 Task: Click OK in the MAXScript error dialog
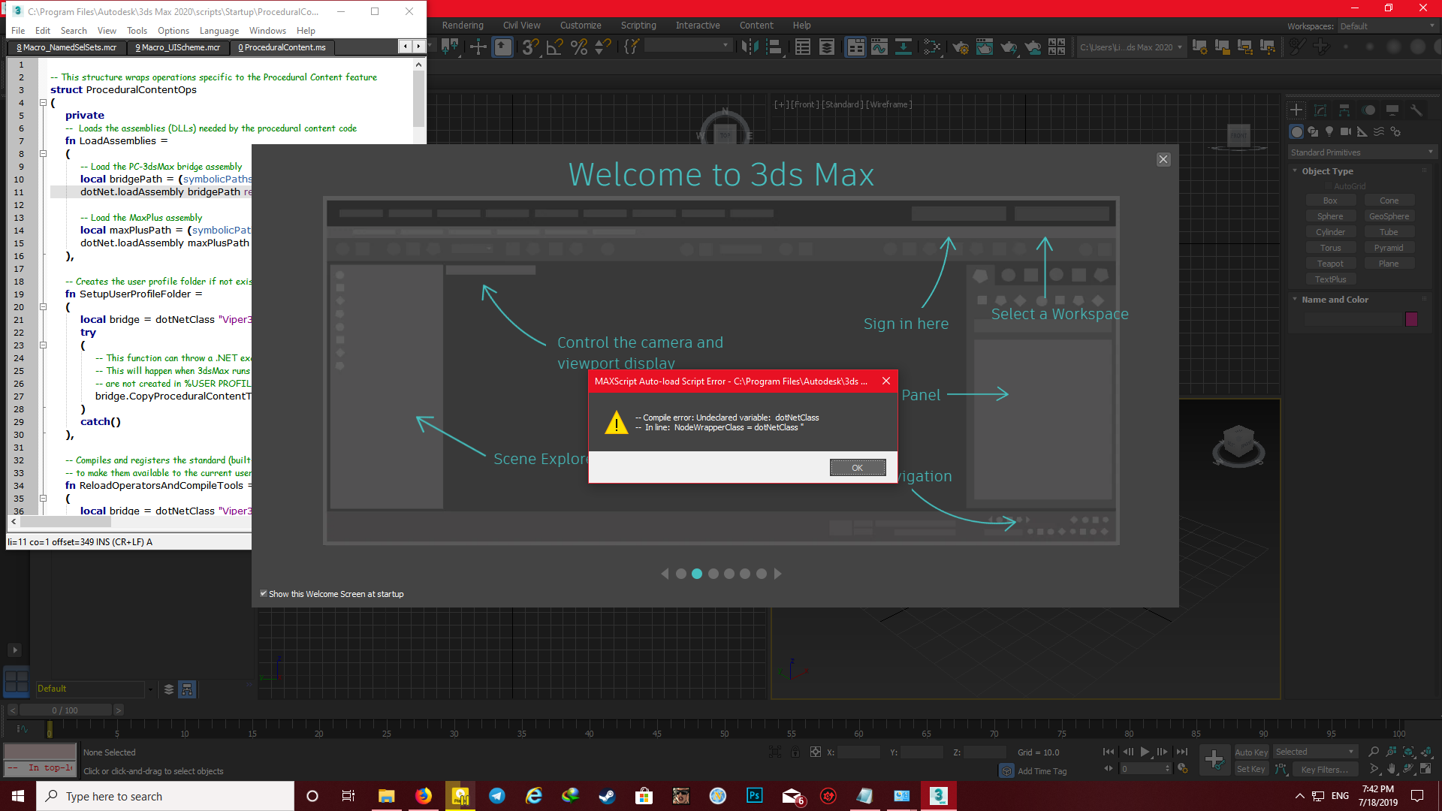(x=858, y=468)
